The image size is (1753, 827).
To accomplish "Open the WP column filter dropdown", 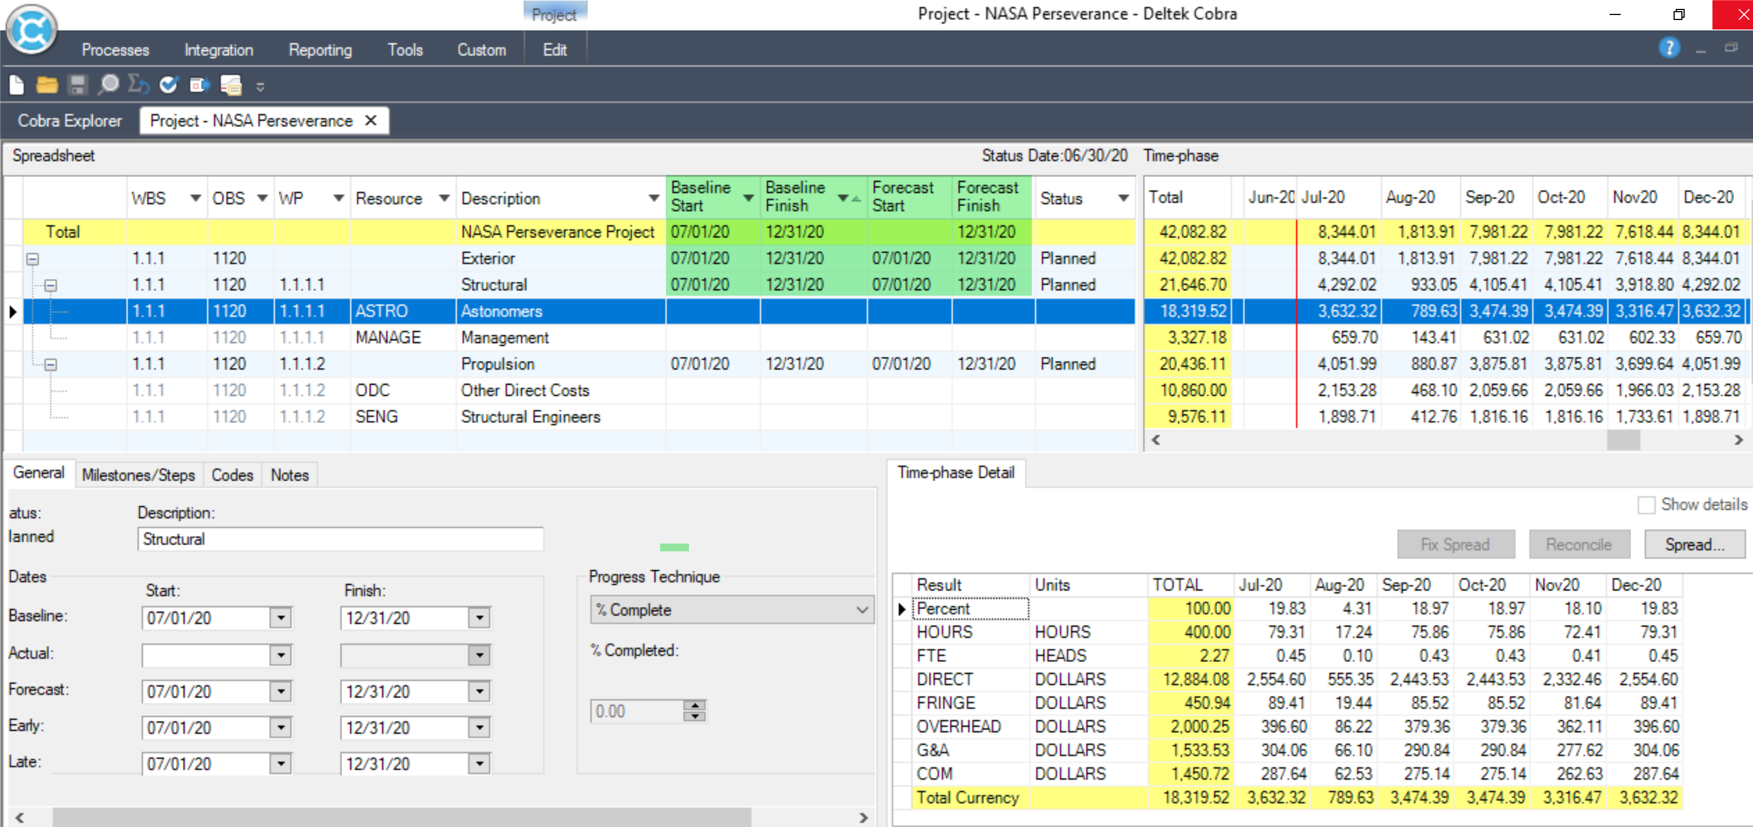I will coord(338,198).
